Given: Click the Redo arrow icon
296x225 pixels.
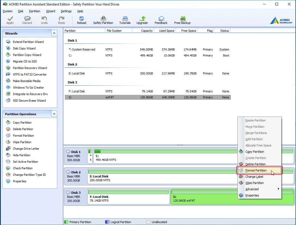Looking at the screenshot, I should point(61,20).
